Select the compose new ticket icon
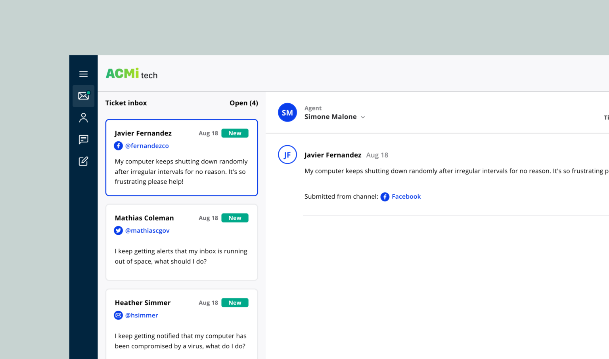This screenshot has width=609, height=359. 83,161
